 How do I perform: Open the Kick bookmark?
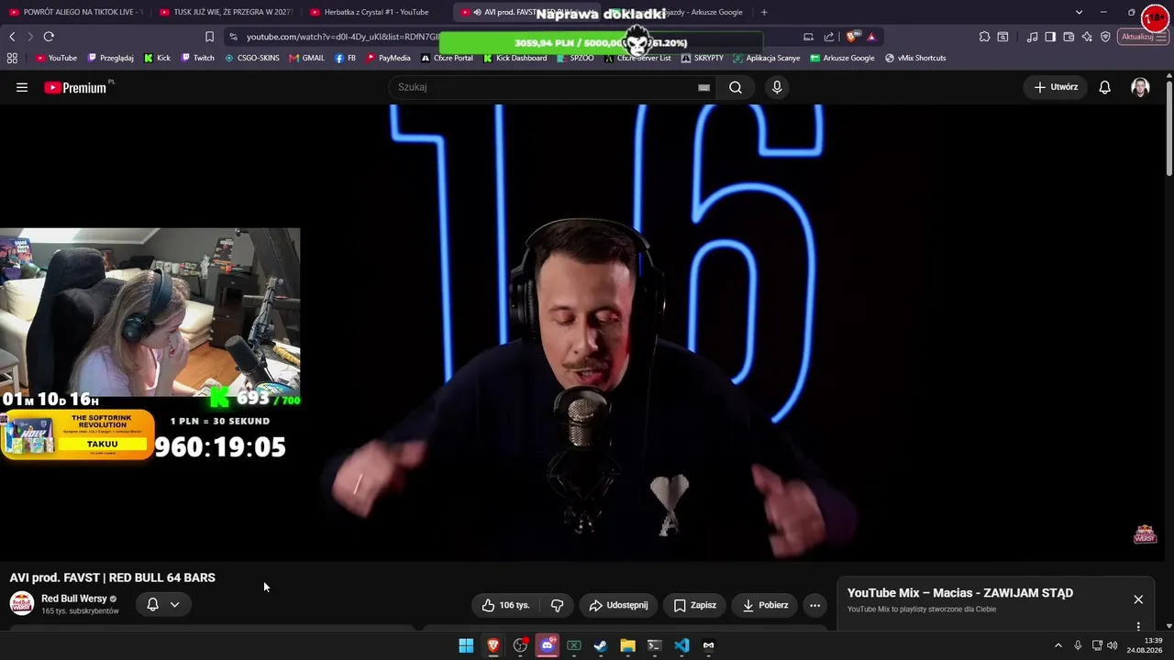pyautogui.click(x=157, y=58)
